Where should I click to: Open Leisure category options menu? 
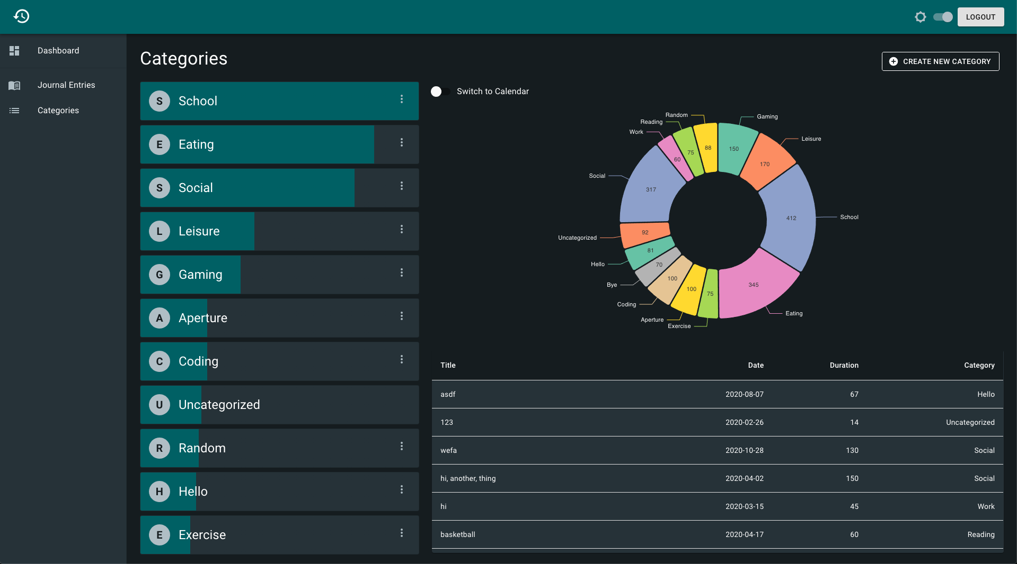click(x=402, y=229)
